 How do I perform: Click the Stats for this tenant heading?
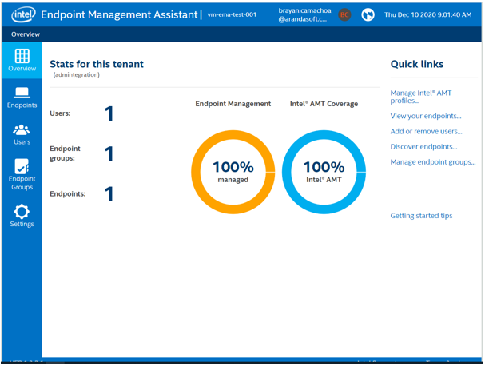pos(97,64)
